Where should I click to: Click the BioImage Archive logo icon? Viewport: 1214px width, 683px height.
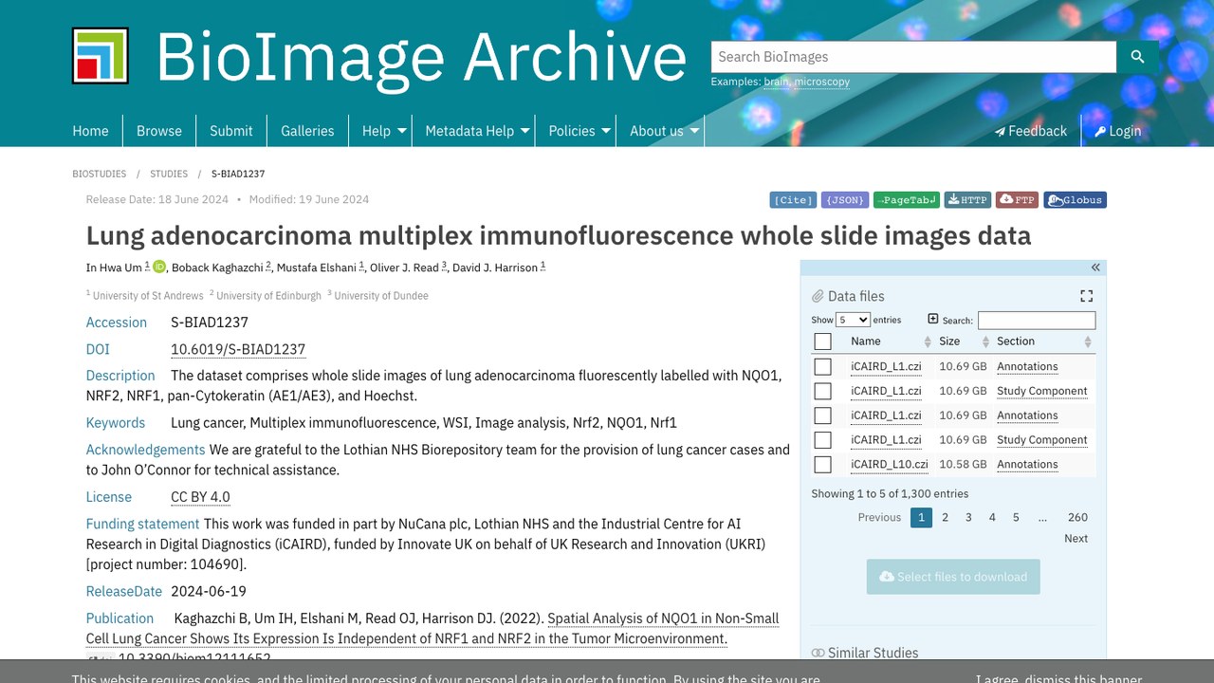pos(101,56)
